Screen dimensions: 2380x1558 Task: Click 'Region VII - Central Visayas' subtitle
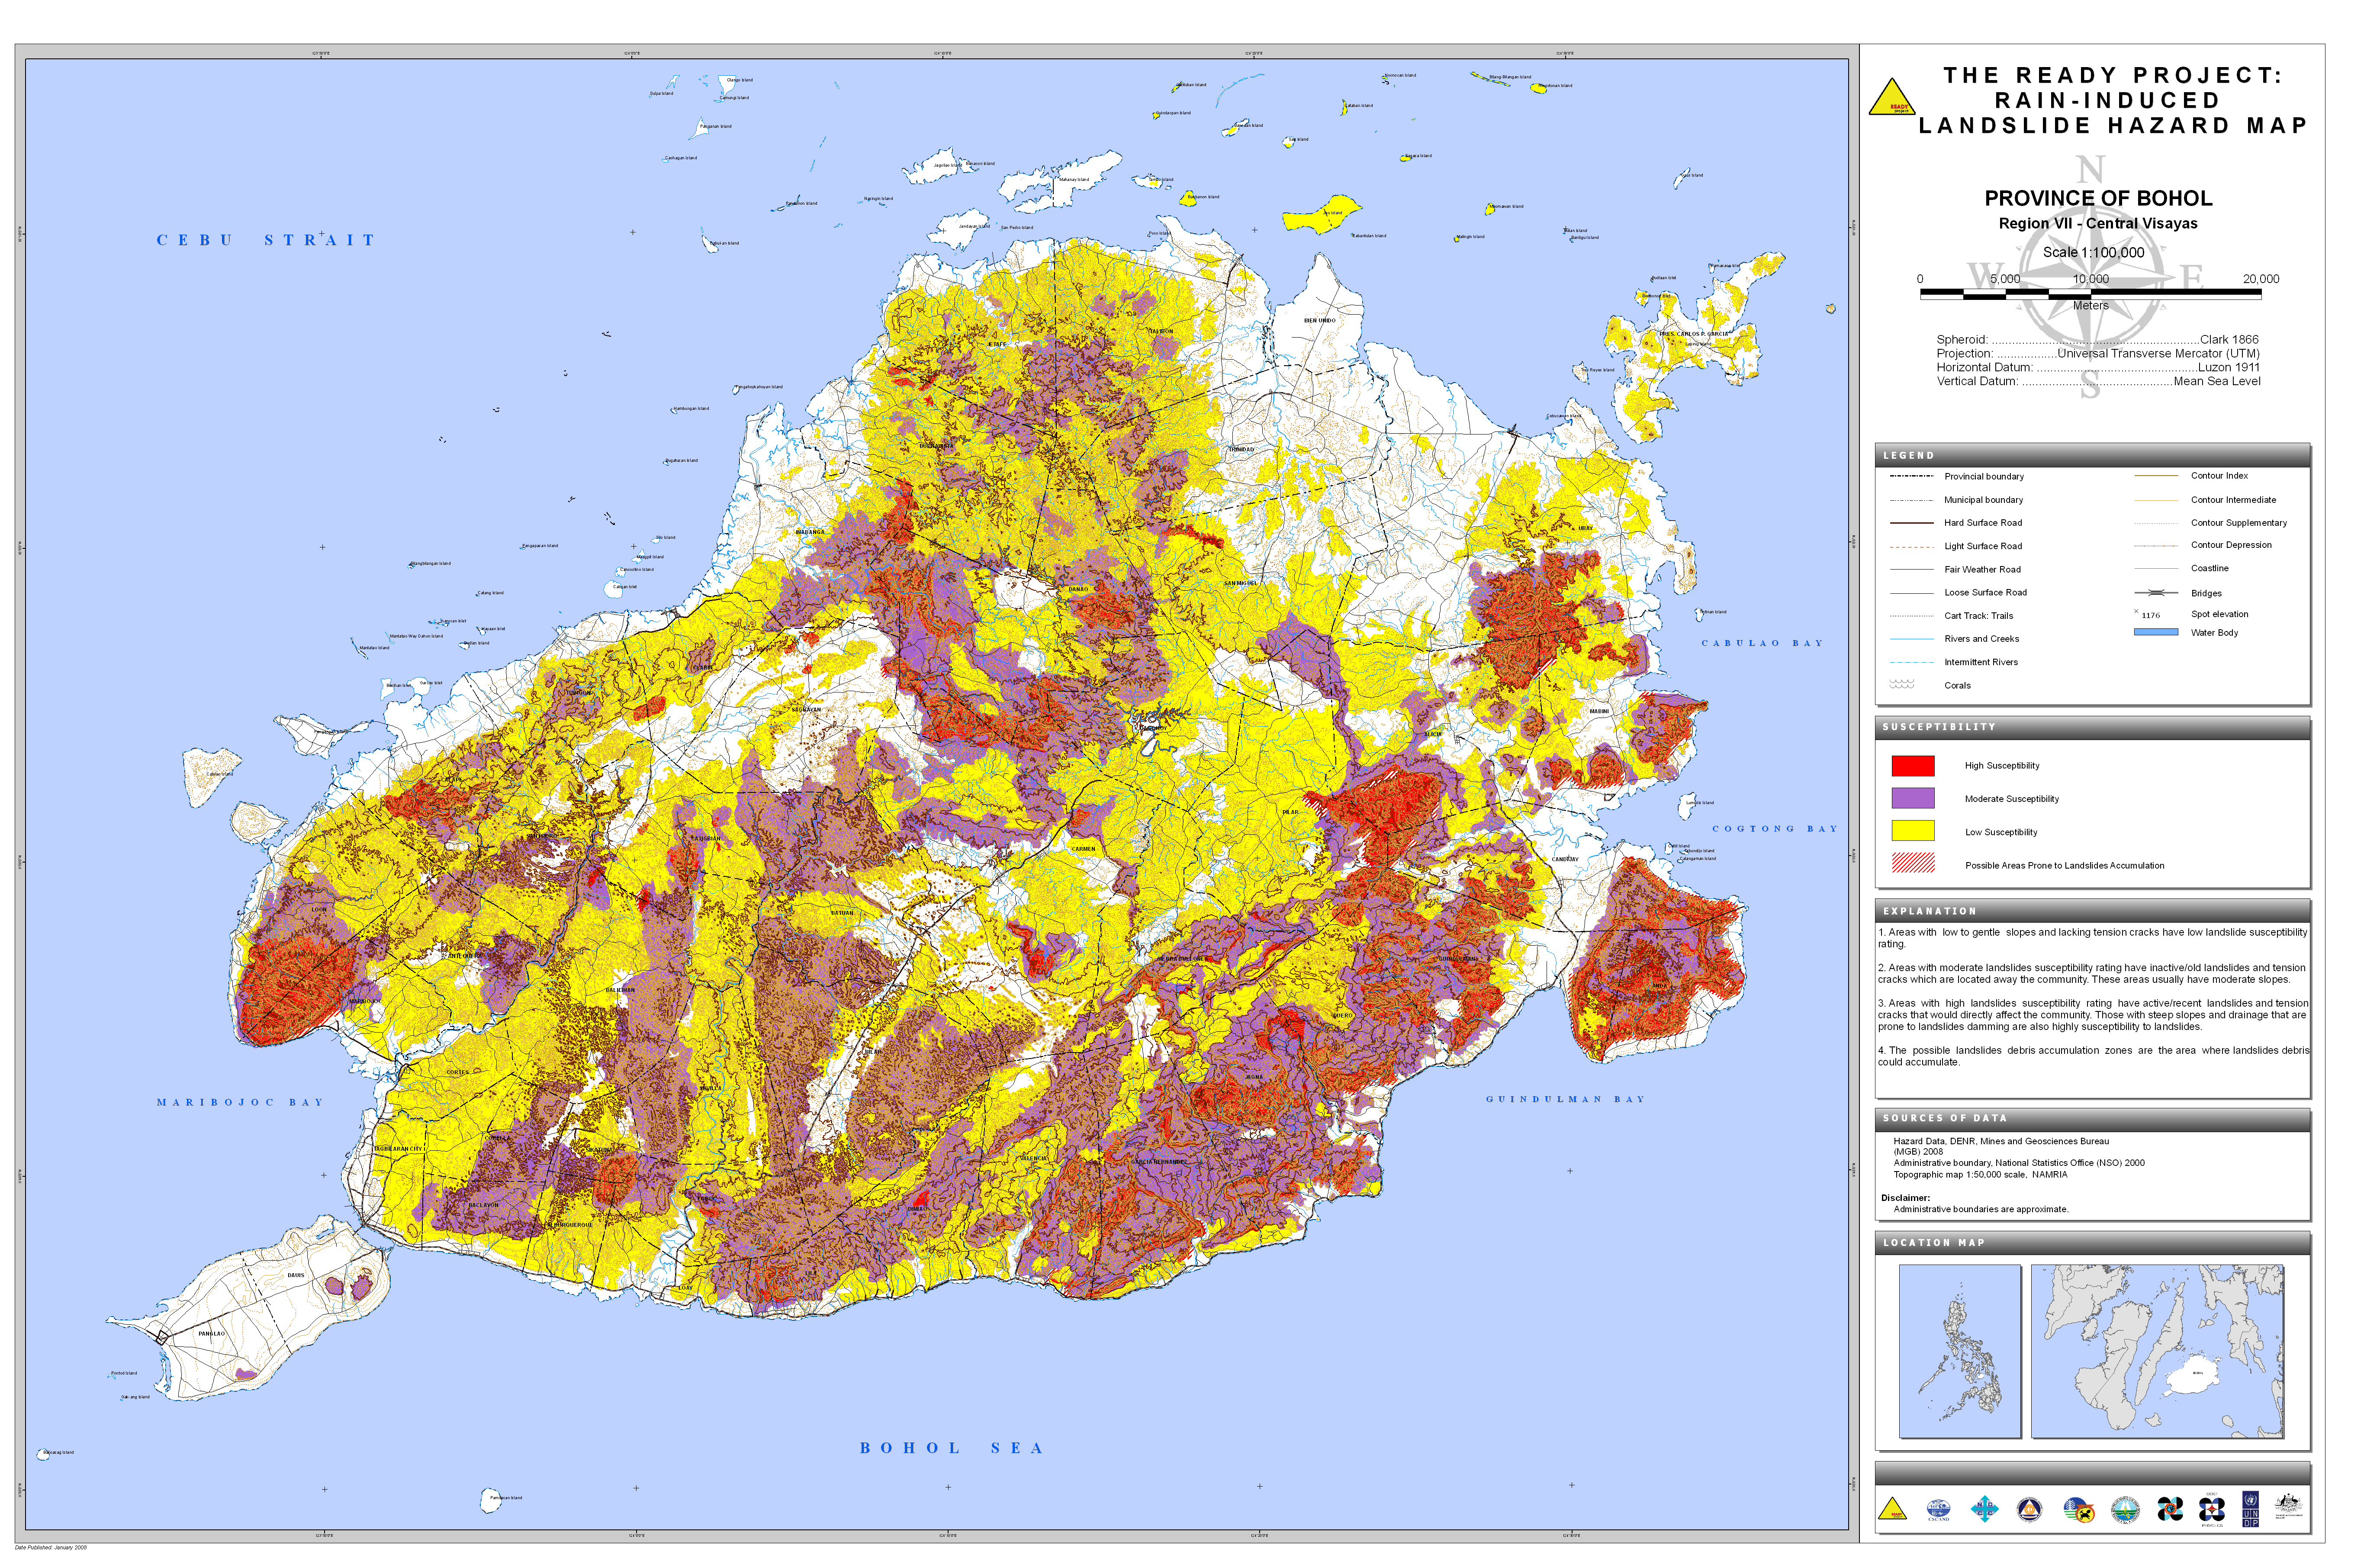(x=2098, y=224)
